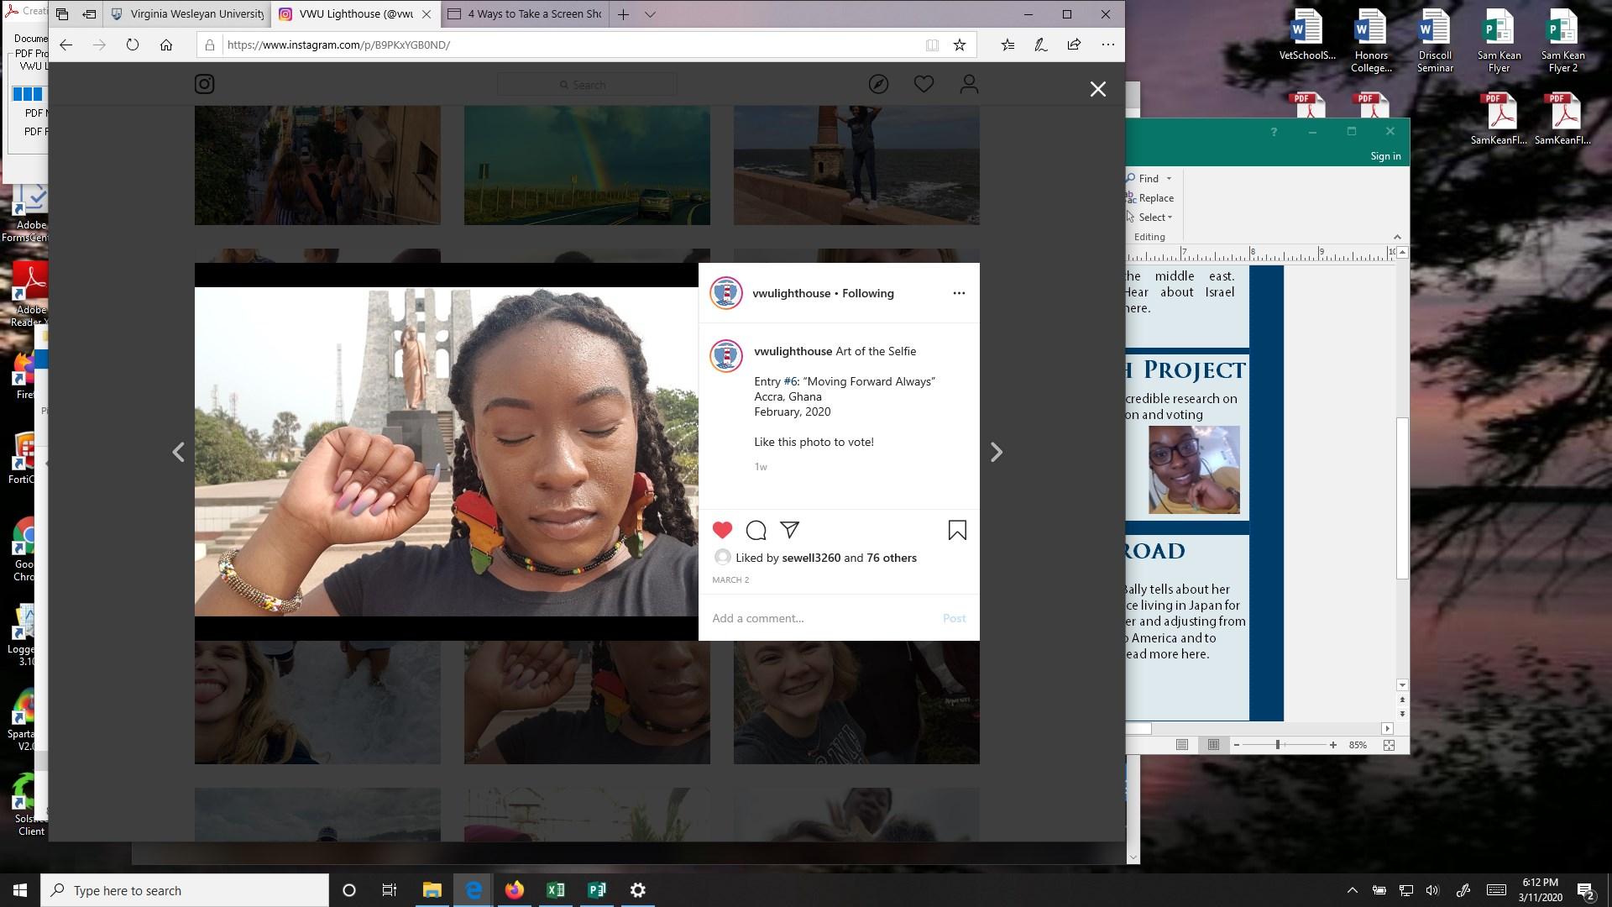Screen dimensions: 1612x907
Task: Click the Publisher zoom slider handle
Action: click(x=1278, y=745)
